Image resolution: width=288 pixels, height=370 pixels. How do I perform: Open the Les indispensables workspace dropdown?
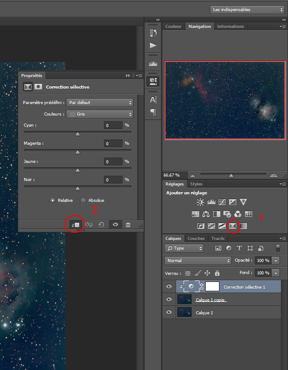[x=247, y=10]
